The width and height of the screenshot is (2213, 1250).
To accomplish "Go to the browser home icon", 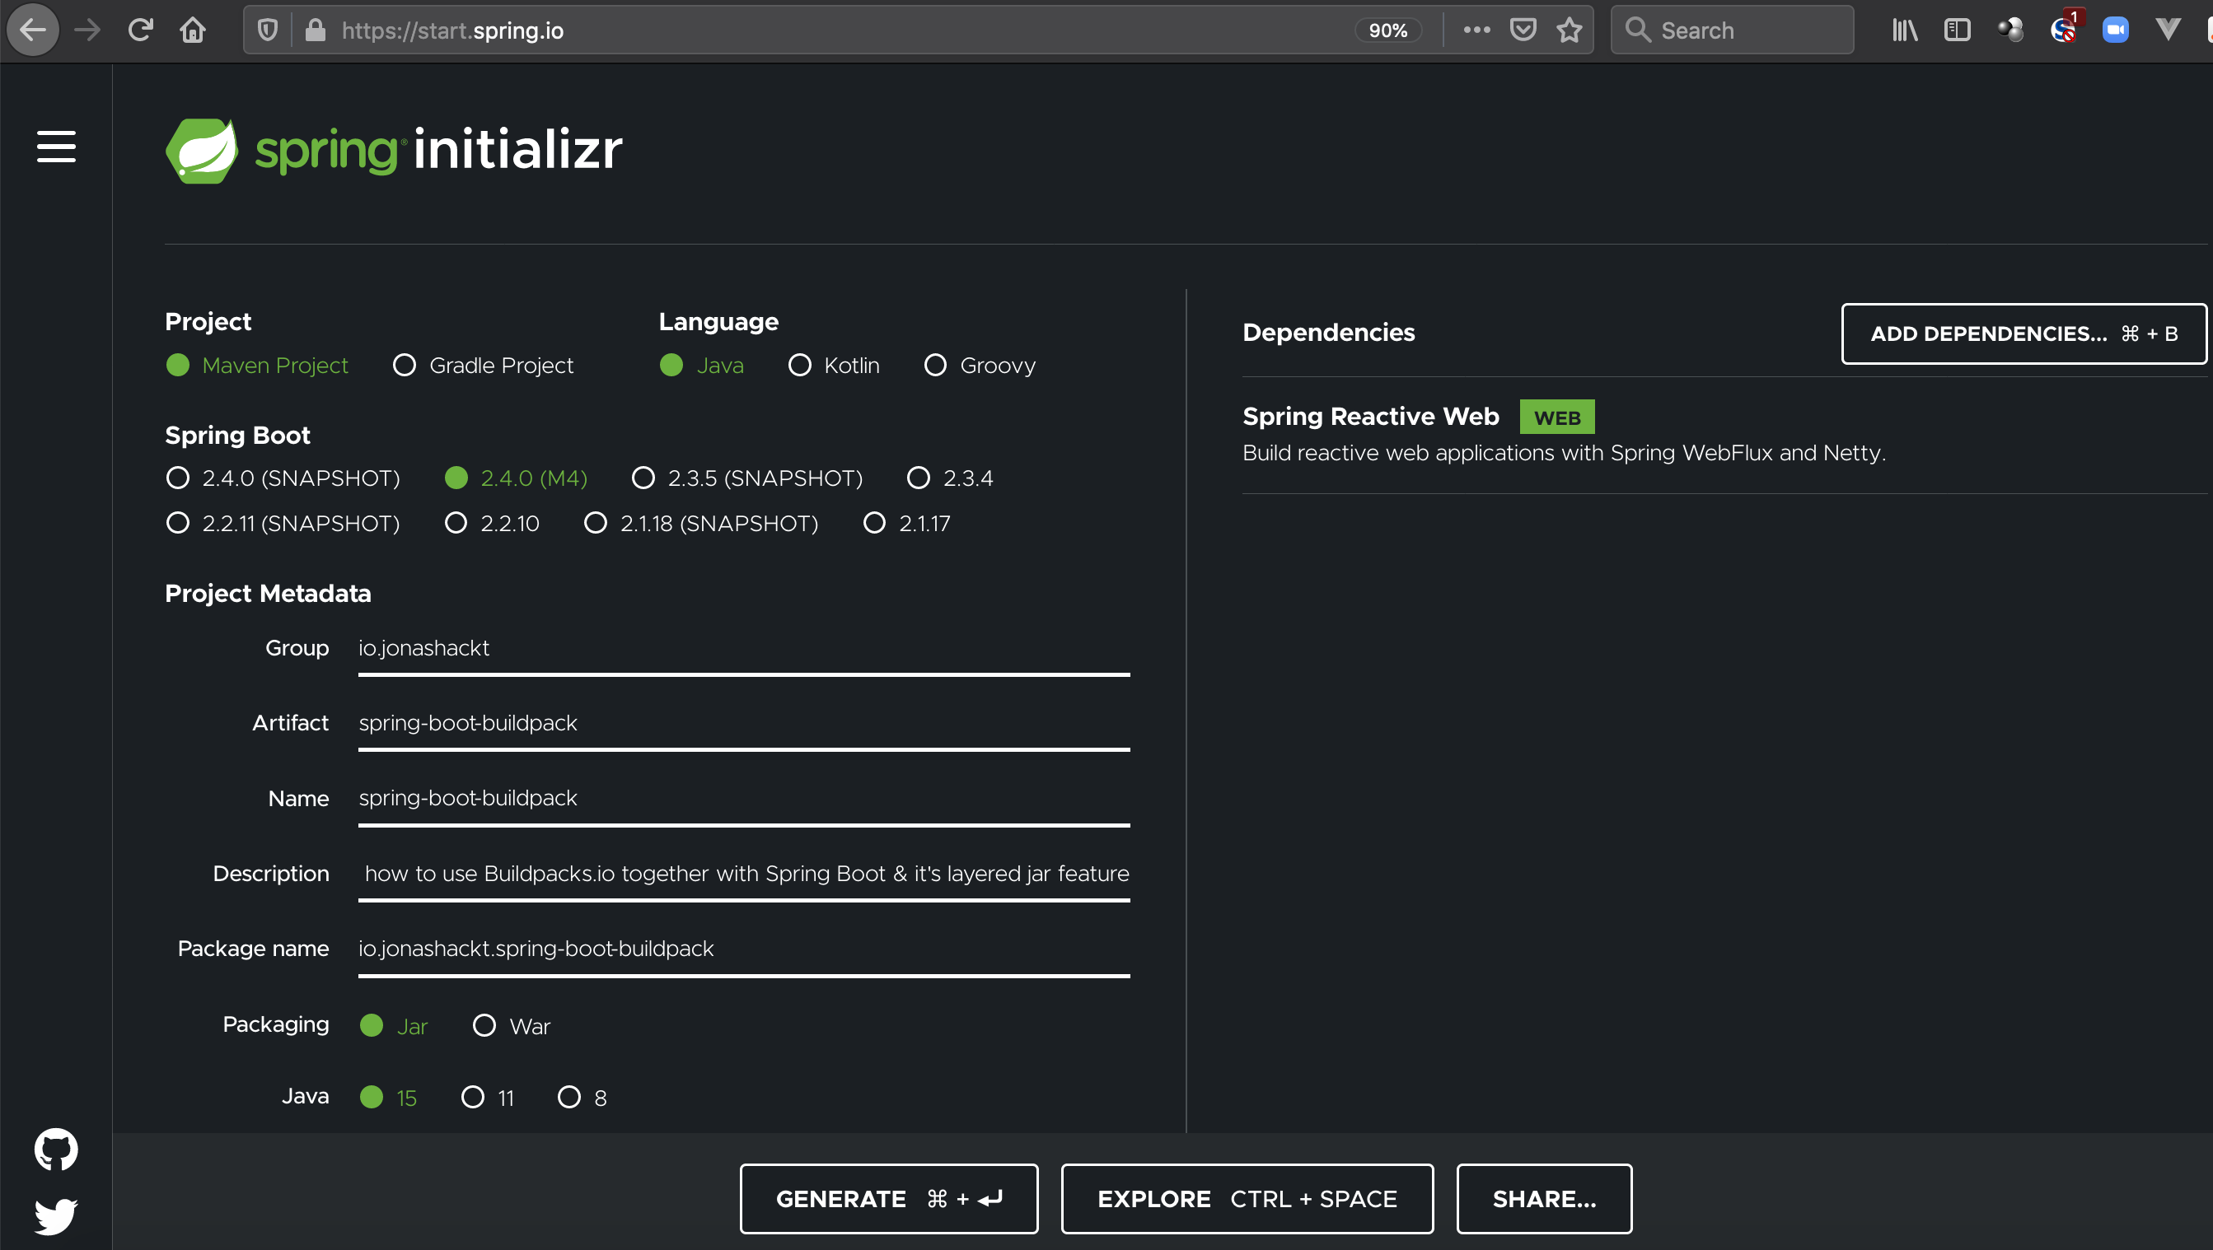I will pyautogui.click(x=193, y=31).
